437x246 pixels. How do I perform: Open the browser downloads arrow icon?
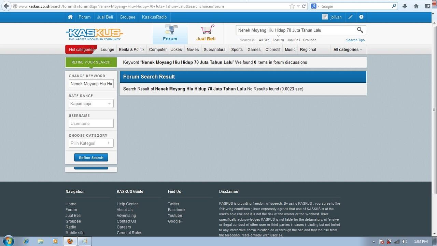click(x=405, y=6)
